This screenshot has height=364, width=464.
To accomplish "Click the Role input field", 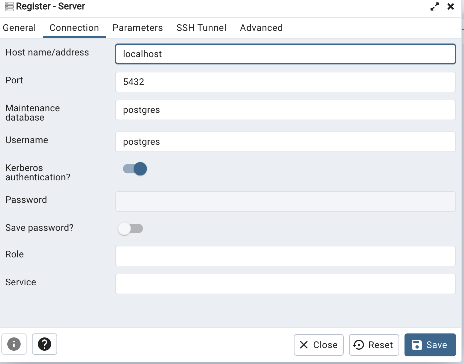I will coord(285,256).
